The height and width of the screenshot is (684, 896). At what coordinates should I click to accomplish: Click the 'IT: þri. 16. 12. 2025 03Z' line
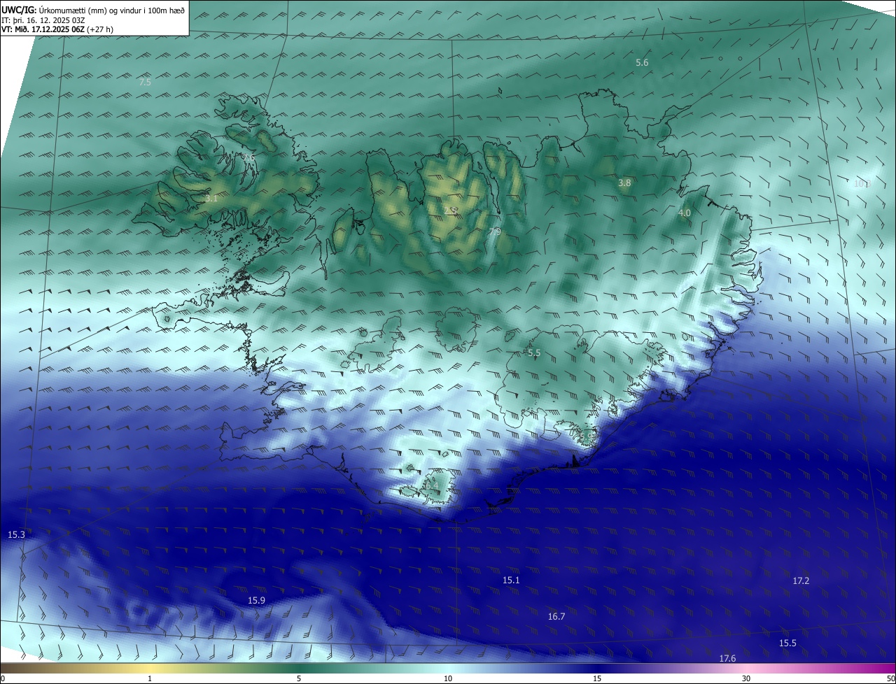[x=43, y=20]
